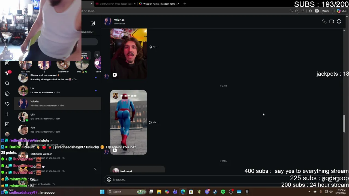Click the new message compose icon
Viewport: 349px width, 196px height.
point(93,23)
